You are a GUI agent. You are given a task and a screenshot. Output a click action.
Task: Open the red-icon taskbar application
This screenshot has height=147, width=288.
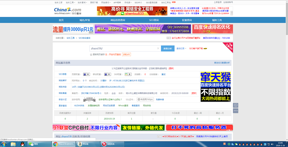click(113, 144)
